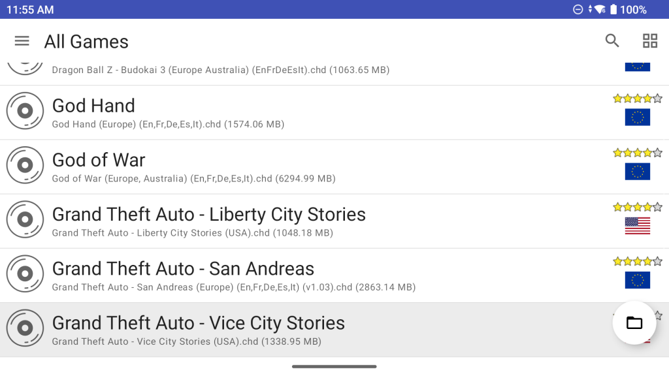Click Liberty City Stories disc icon

click(25, 219)
